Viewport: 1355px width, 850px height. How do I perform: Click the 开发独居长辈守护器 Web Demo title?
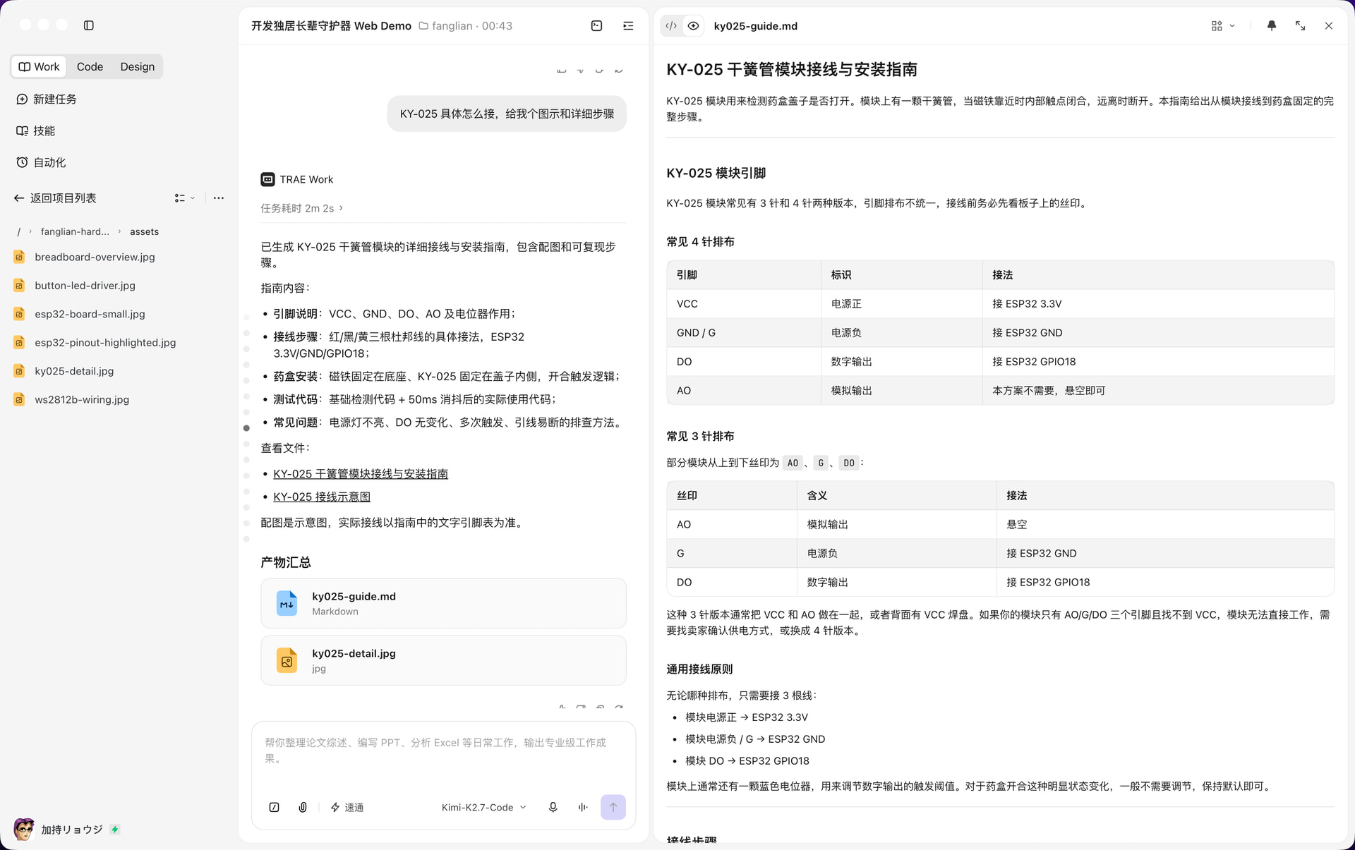pos(331,26)
